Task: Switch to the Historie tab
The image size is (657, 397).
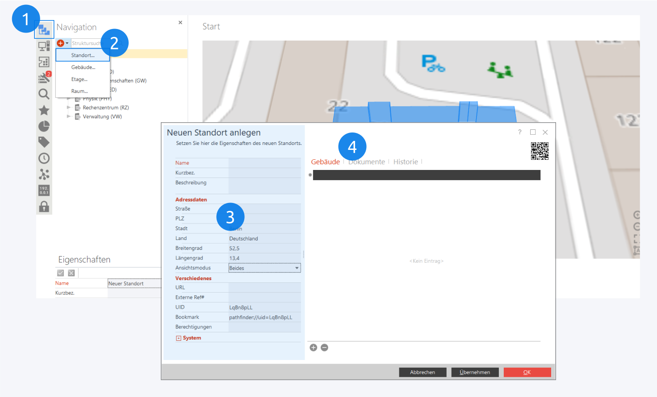Action: 406,162
